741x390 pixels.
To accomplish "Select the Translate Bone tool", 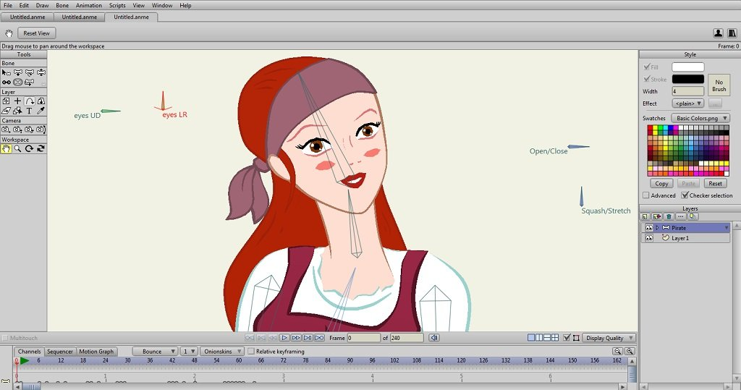I will (18, 73).
